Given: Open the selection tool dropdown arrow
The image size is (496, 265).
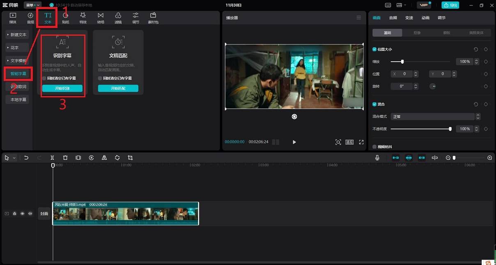Looking at the screenshot, I should tap(14, 158).
